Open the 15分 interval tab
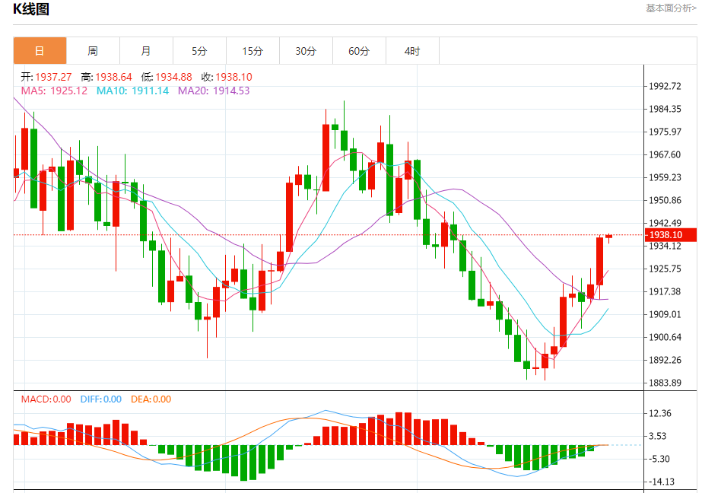This screenshot has height=493, width=702. [x=253, y=51]
